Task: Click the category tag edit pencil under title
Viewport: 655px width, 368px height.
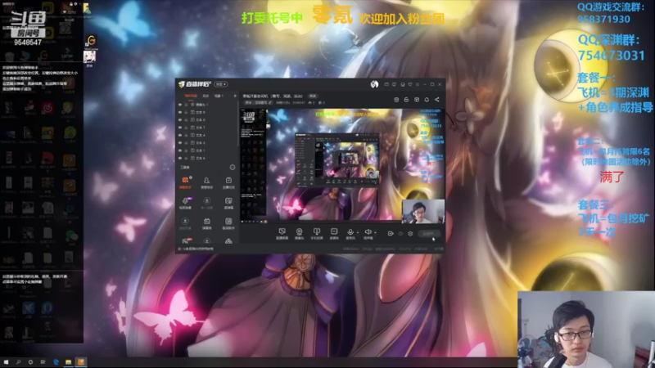Action: (x=270, y=103)
